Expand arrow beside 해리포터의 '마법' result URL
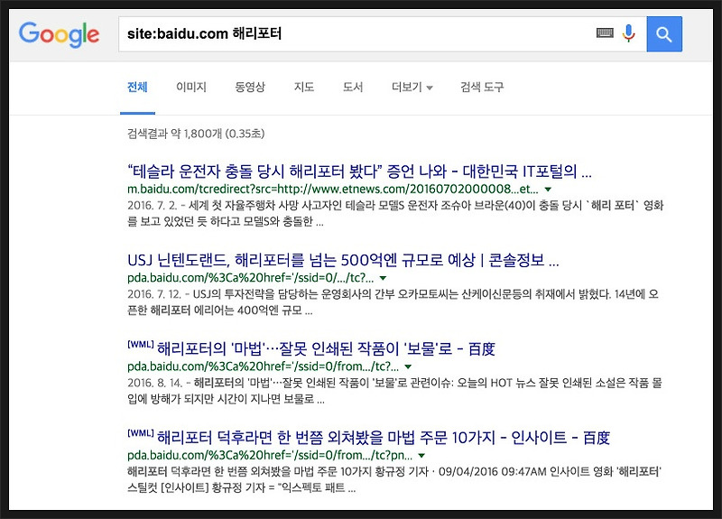 coord(408,367)
